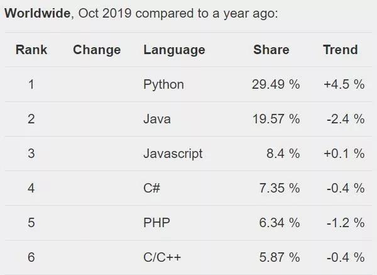This screenshot has height=275, width=377.
Task: Click the -2.4 % trend value
Action: pos(346,119)
